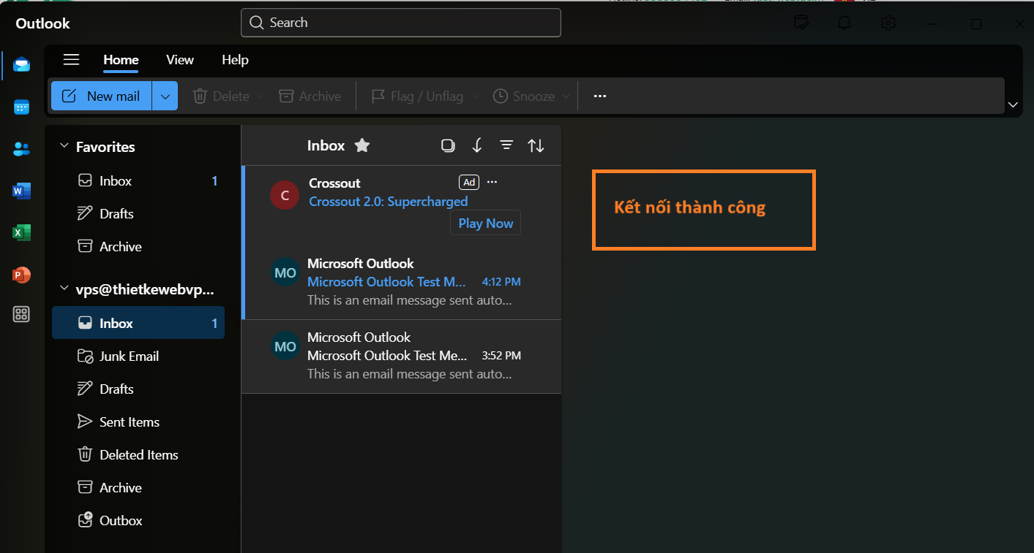Viewport: 1034px width, 553px height.
Task: Launch PowerPoint from the sidebar
Action: [21, 275]
